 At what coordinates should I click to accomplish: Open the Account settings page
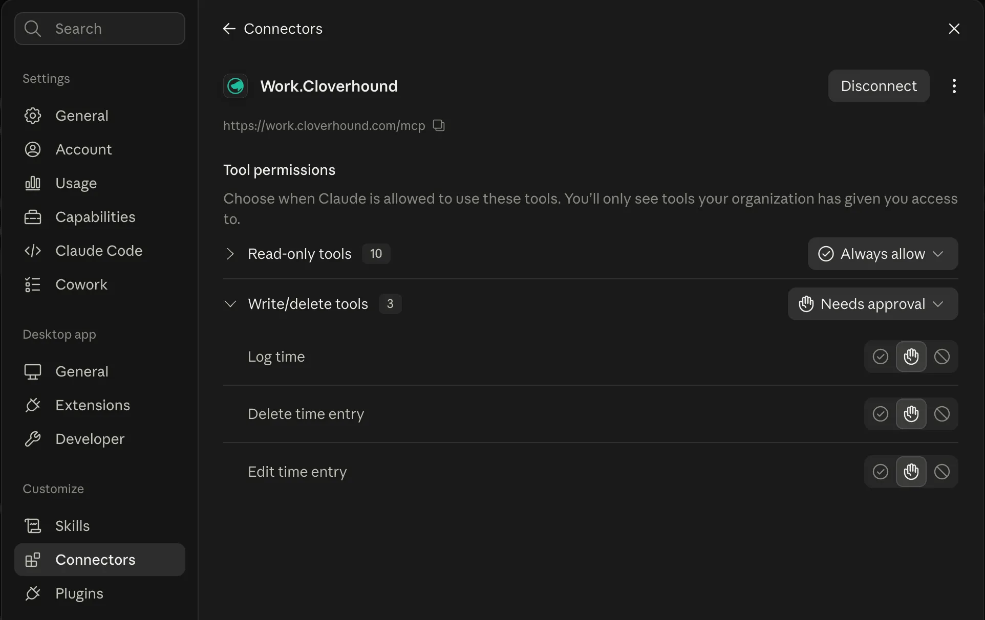click(99, 149)
